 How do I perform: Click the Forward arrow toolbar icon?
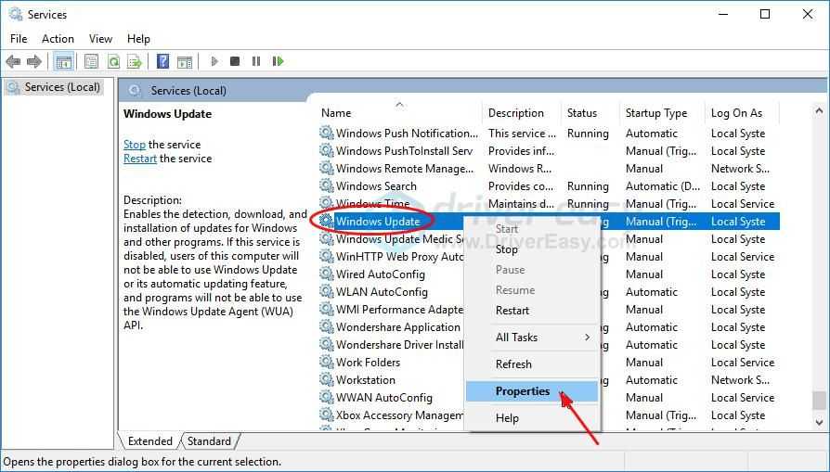pos(34,62)
